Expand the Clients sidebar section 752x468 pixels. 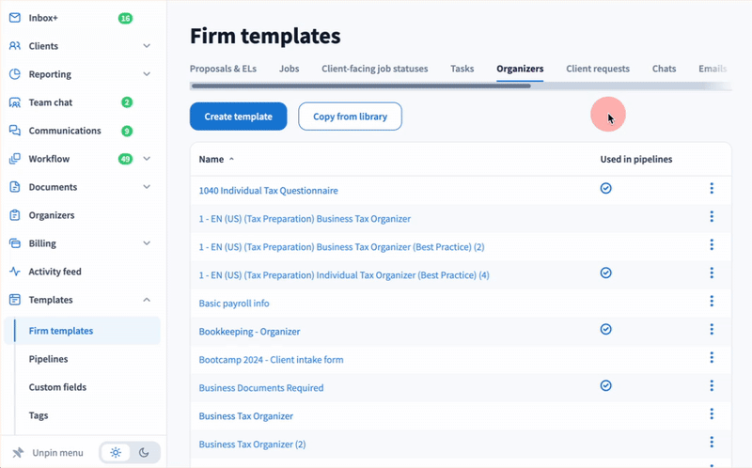(x=147, y=46)
